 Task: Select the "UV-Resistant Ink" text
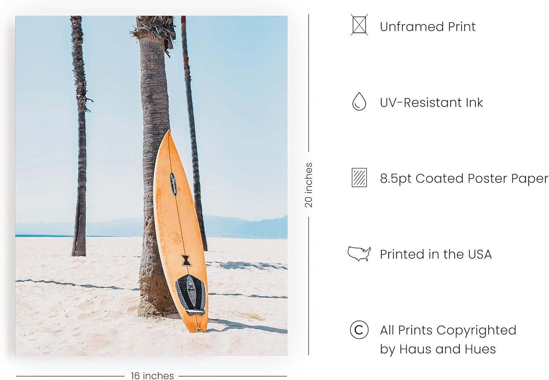pyautogui.click(x=431, y=103)
